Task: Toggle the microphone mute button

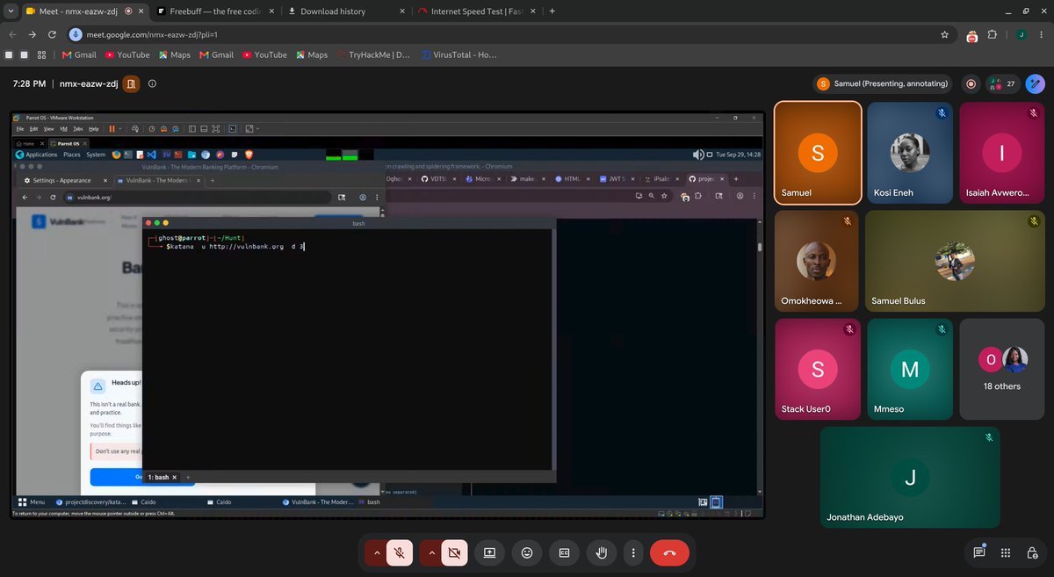Action: click(x=399, y=552)
